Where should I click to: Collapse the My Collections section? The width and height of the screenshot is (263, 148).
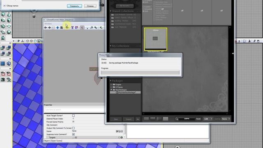pos(111,46)
